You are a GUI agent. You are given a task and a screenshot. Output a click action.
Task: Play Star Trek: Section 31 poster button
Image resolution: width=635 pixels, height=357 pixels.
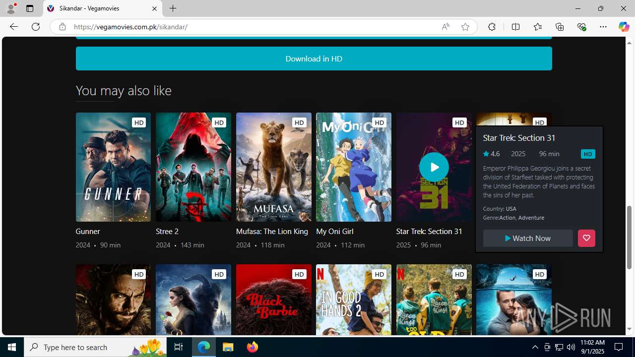(x=434, y=167)
